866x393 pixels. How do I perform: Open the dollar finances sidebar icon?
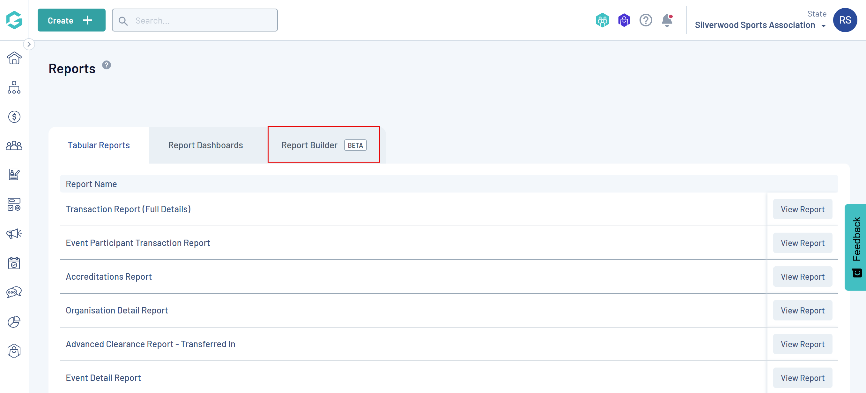point(14,117)
